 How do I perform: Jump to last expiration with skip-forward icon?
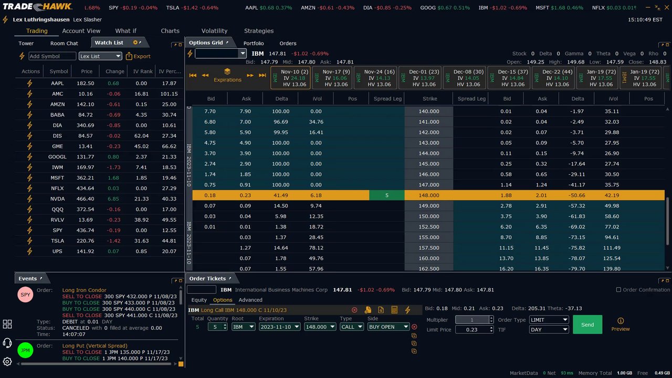[262, 76]
